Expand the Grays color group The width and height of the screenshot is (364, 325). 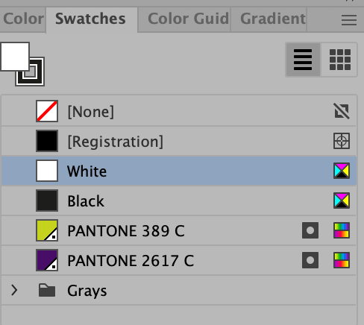point(14,290)
